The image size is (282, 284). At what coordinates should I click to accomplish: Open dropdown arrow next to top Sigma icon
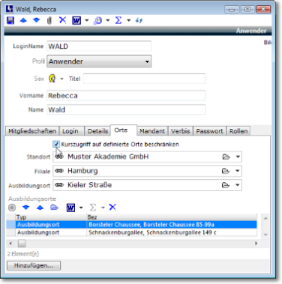129,20
